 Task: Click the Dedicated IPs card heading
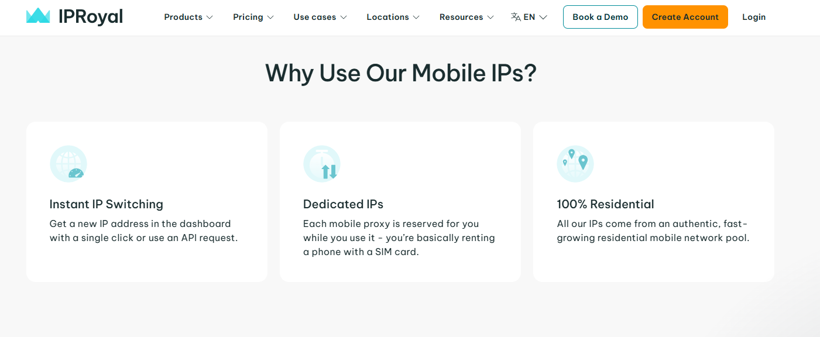point(343,204)
